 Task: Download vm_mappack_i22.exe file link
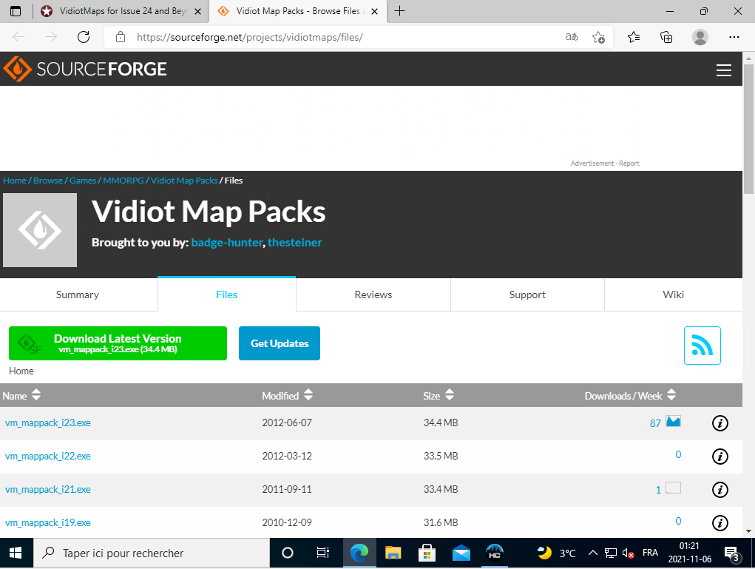point(47,456)
